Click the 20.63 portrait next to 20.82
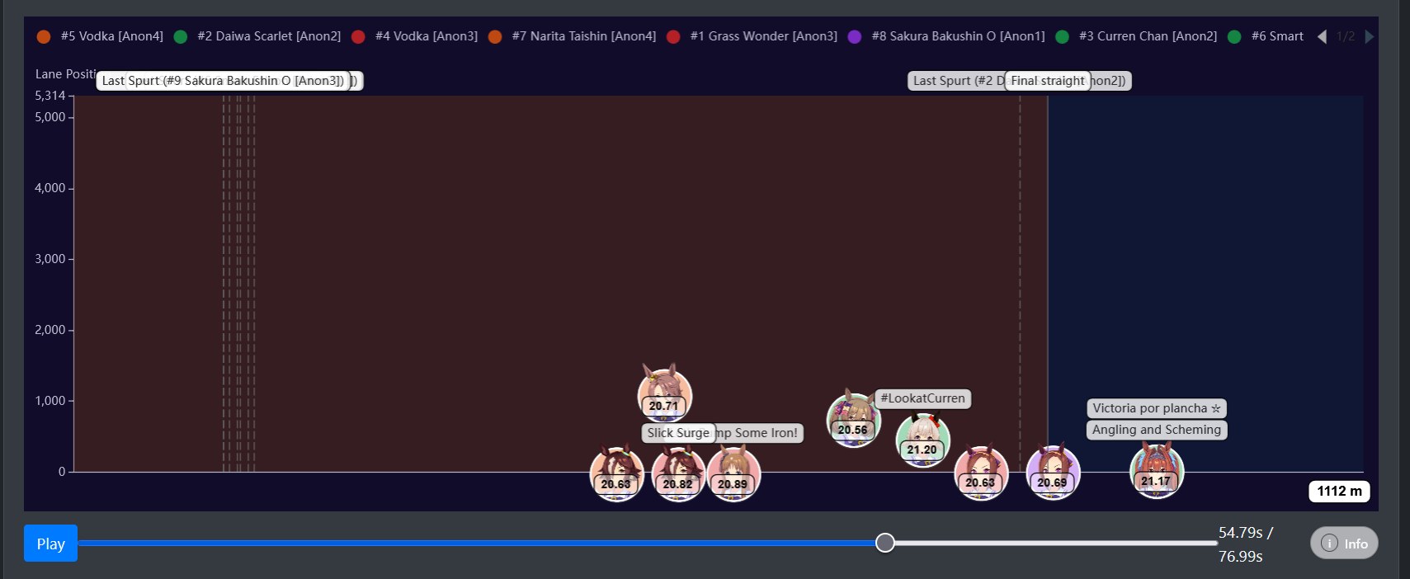The image size is (1410, 579). coord(616,473)
